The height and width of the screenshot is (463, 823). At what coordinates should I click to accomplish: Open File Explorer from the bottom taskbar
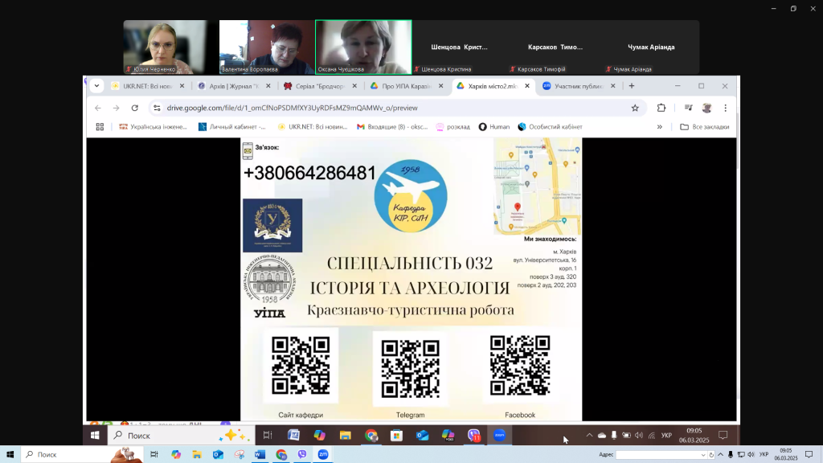[197, 455]
